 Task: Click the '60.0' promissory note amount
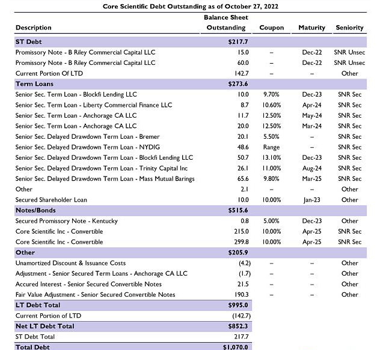[x=243, y=63]
